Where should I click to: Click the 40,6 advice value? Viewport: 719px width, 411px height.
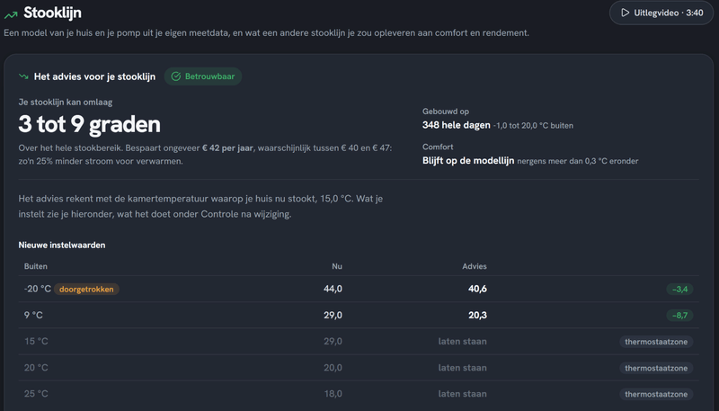click(477, 289)
